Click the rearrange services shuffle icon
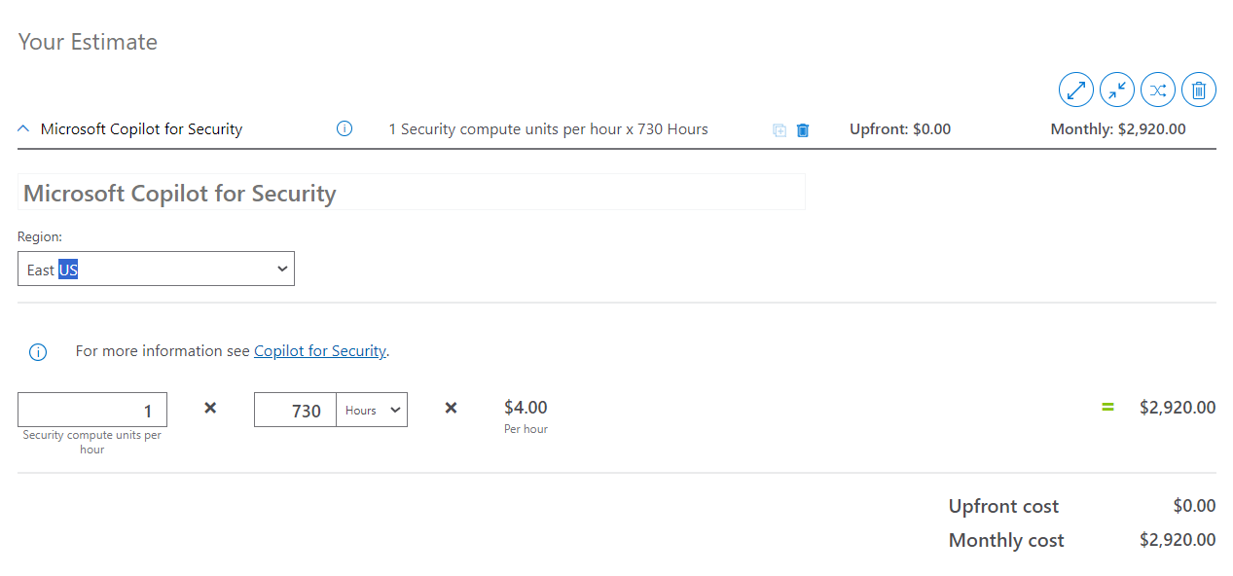 click(1158, 90)
